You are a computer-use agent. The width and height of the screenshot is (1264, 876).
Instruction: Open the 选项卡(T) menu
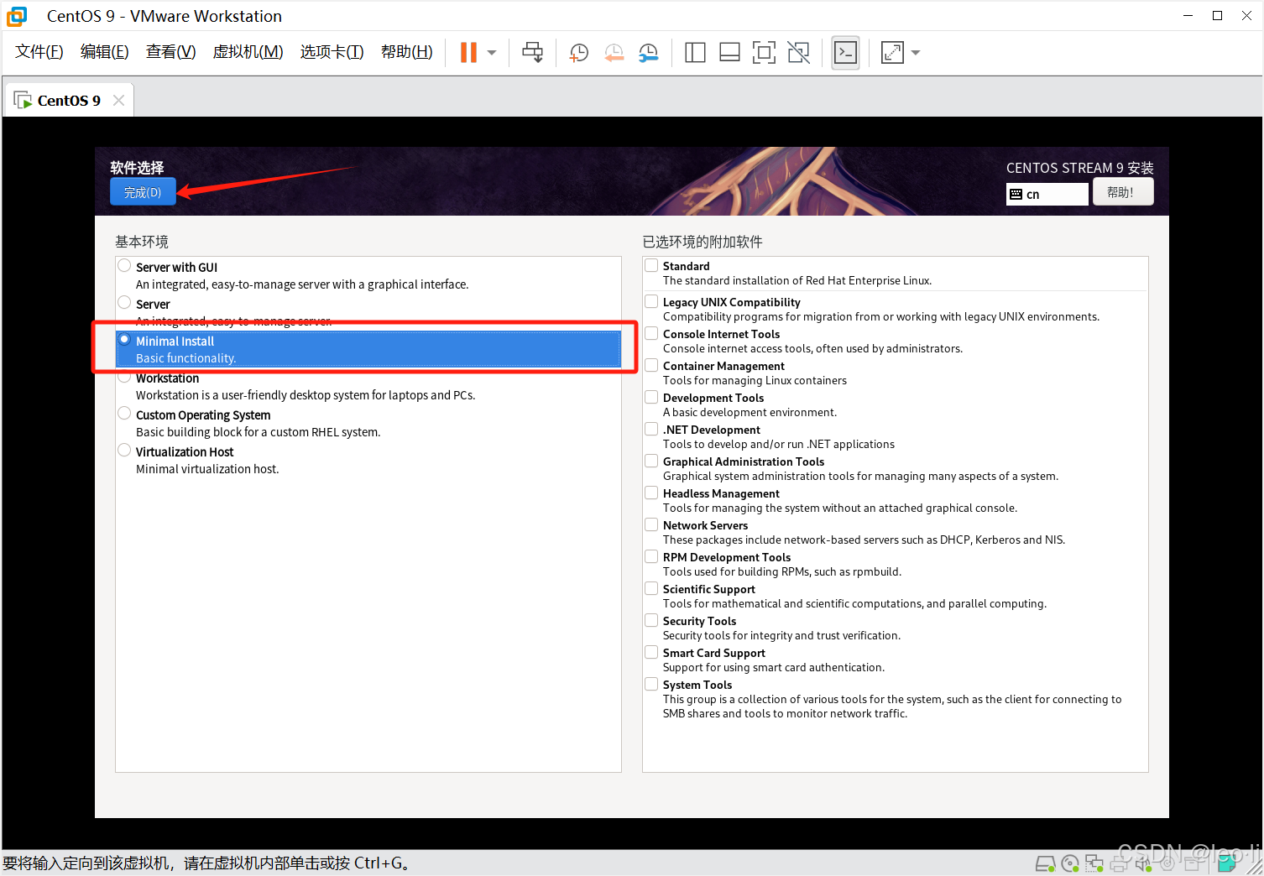tap(332, 52)
